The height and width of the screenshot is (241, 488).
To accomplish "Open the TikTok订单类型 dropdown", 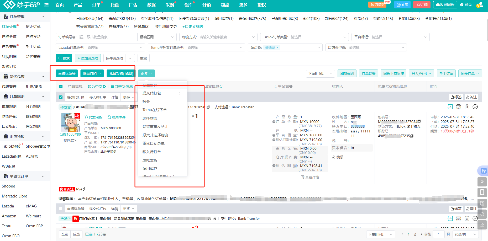I will pyautogui.click(x=305, y=37).
